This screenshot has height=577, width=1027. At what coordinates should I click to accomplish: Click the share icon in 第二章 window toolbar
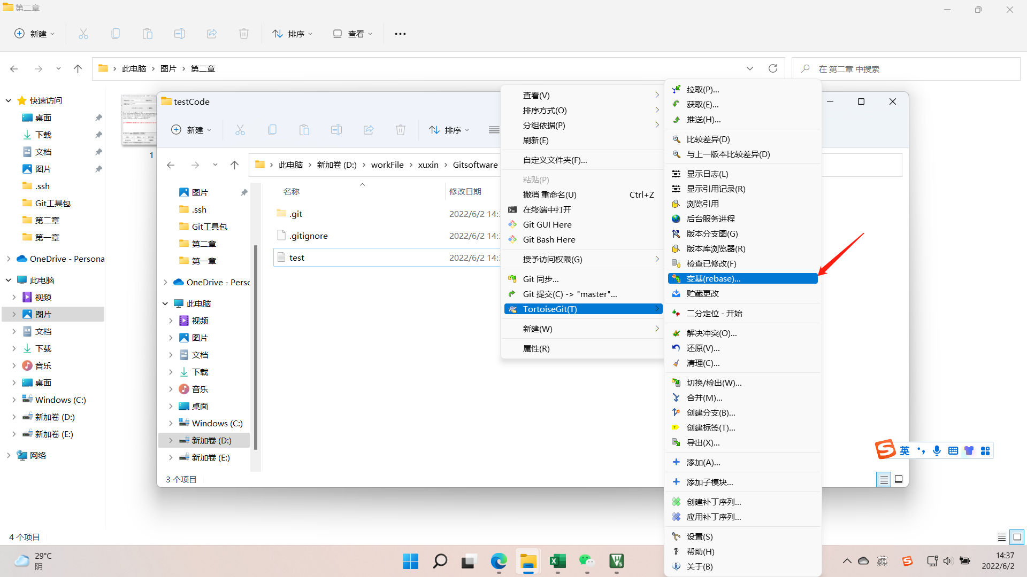pyautogui.click(x=212, y=34)
